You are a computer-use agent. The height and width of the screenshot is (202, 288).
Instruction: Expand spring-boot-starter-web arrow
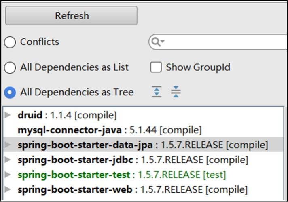coord(8,189)
